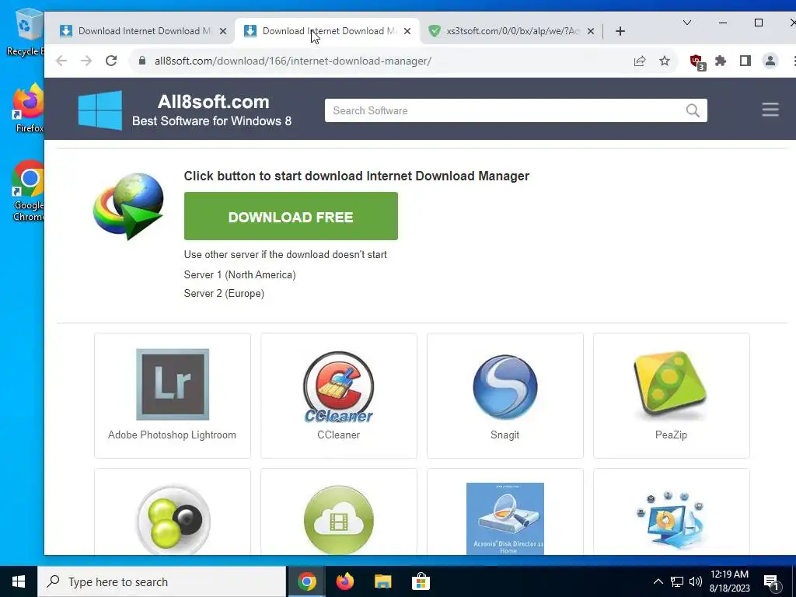The height and width of the screenshot is (597, 796).
Task: Open the PeaZip software icon
Action: click(671, 386)
